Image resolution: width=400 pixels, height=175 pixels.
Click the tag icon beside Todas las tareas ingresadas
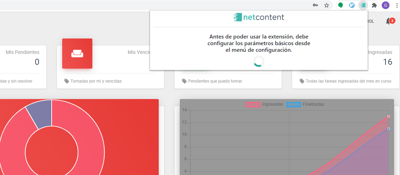pyautogui.click(x=302, y=81)
